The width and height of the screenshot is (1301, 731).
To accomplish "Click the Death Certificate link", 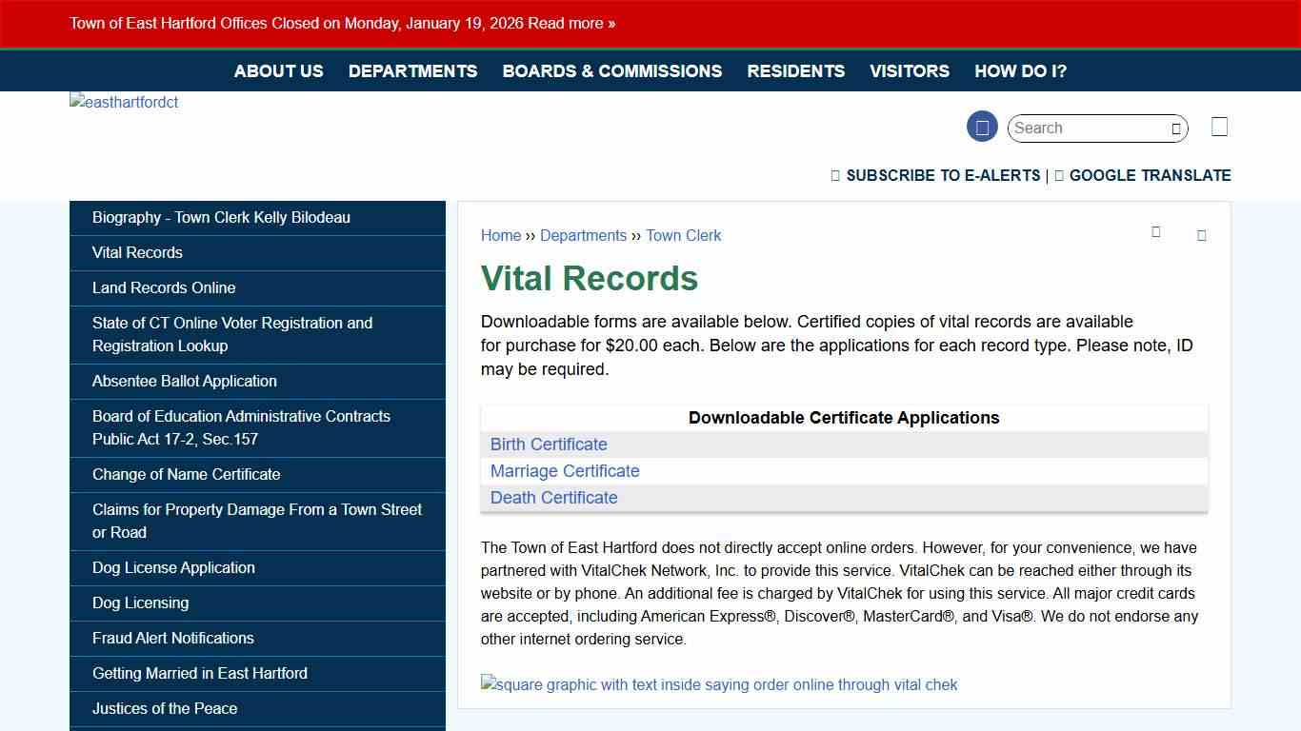I will click(553, 497).
